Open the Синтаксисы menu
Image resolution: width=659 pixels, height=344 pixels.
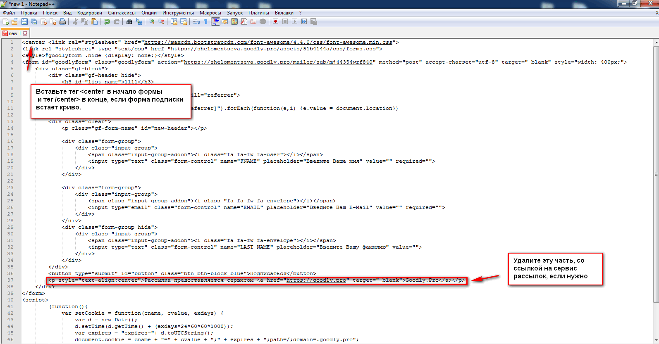click(x=122, y=13)
